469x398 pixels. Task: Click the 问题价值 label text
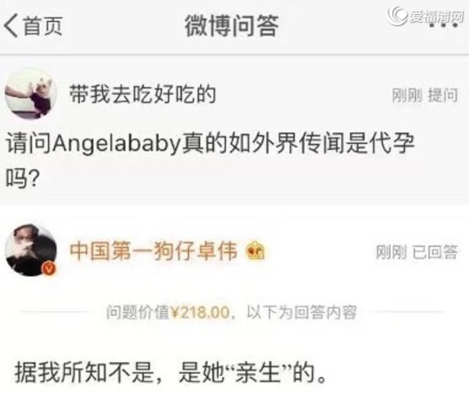[138, 312]
